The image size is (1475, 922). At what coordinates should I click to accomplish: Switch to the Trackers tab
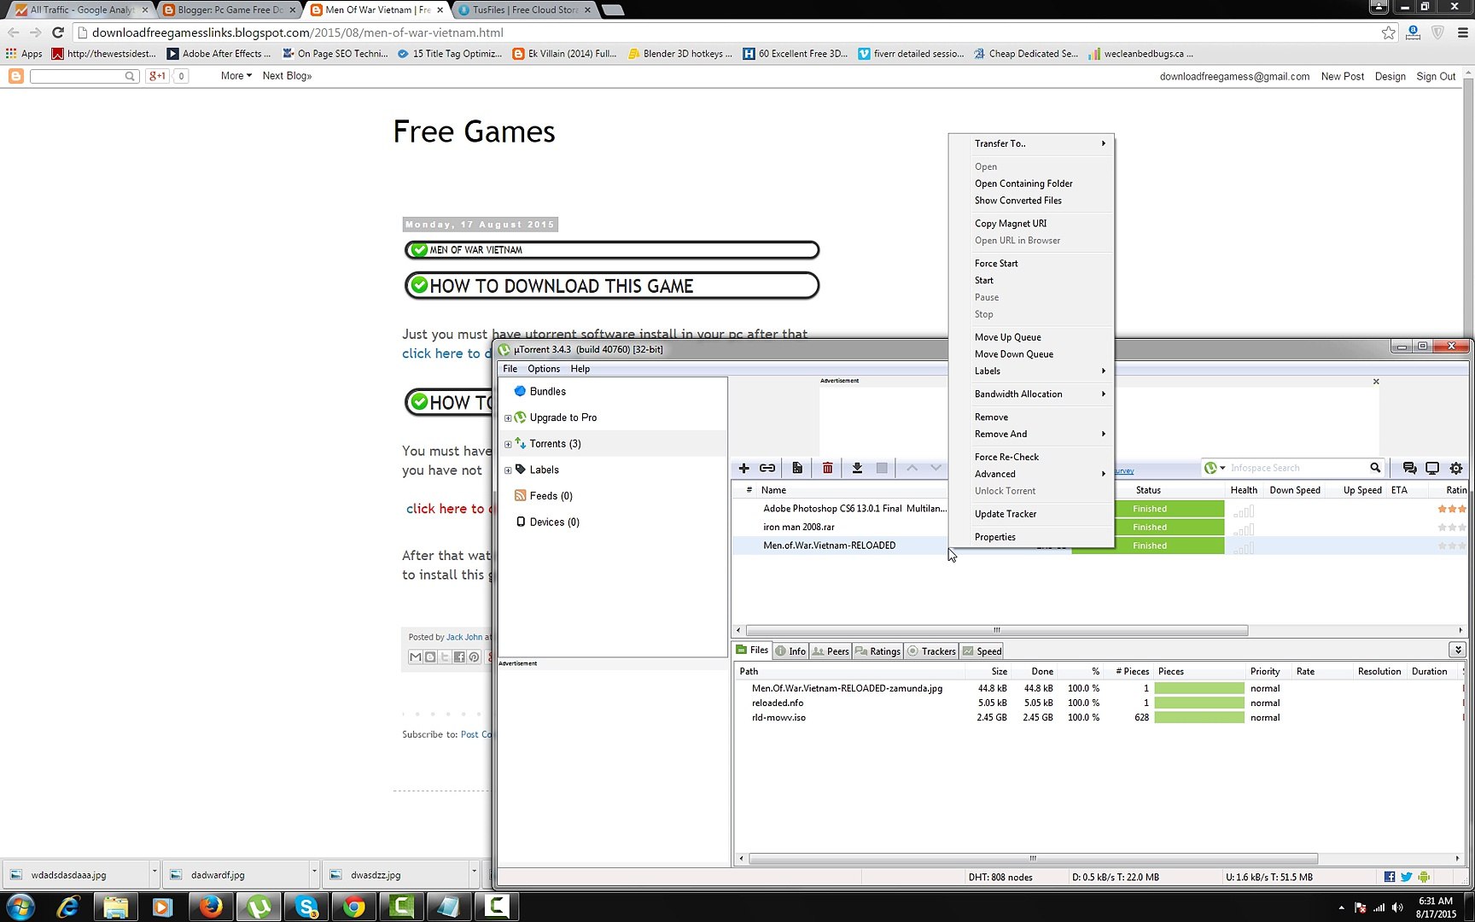(x=931, y=651)
